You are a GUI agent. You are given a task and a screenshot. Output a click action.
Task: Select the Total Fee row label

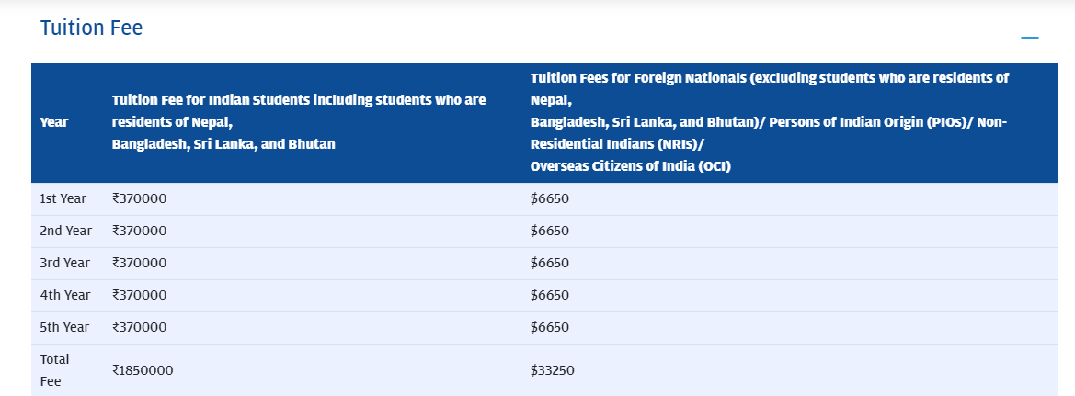point(55,370)
